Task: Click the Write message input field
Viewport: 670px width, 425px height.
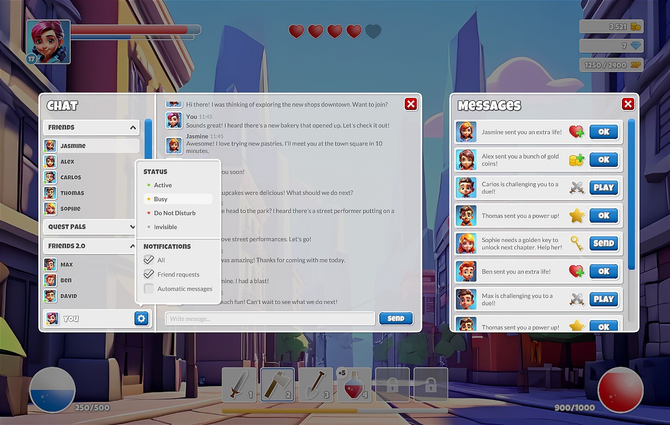Action: click(270, 318)
